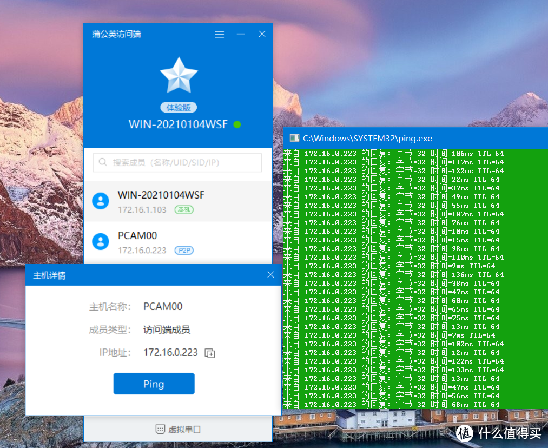Click the Ping button
The height and width of the screenshot is (448, 548).
tap(154, 384)
